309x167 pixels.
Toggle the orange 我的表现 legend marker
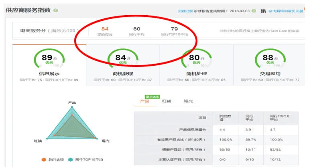coord(44,159)
